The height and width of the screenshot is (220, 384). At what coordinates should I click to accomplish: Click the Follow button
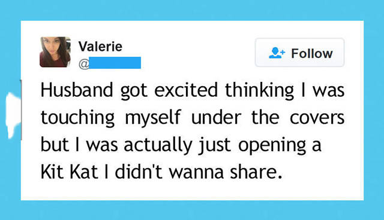coord(300,53)
